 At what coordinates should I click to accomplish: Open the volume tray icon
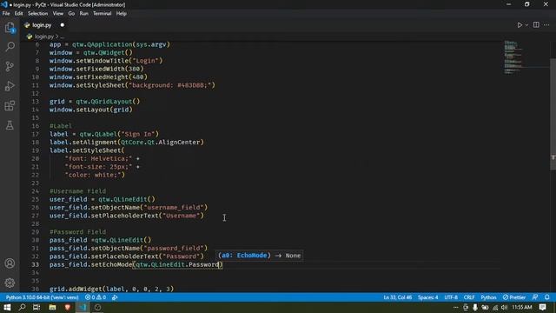tap(504, 307)
